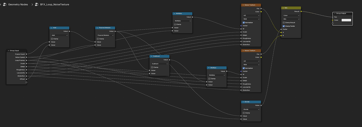The width and height of the screenshot is (362, 127).
Task: Click Fac output socket of upper Noise Texture
Action: click(261, 8)
